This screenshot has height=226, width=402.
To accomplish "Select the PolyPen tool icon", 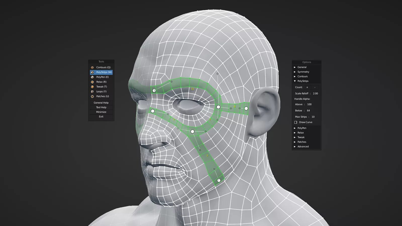I will 92,77.
